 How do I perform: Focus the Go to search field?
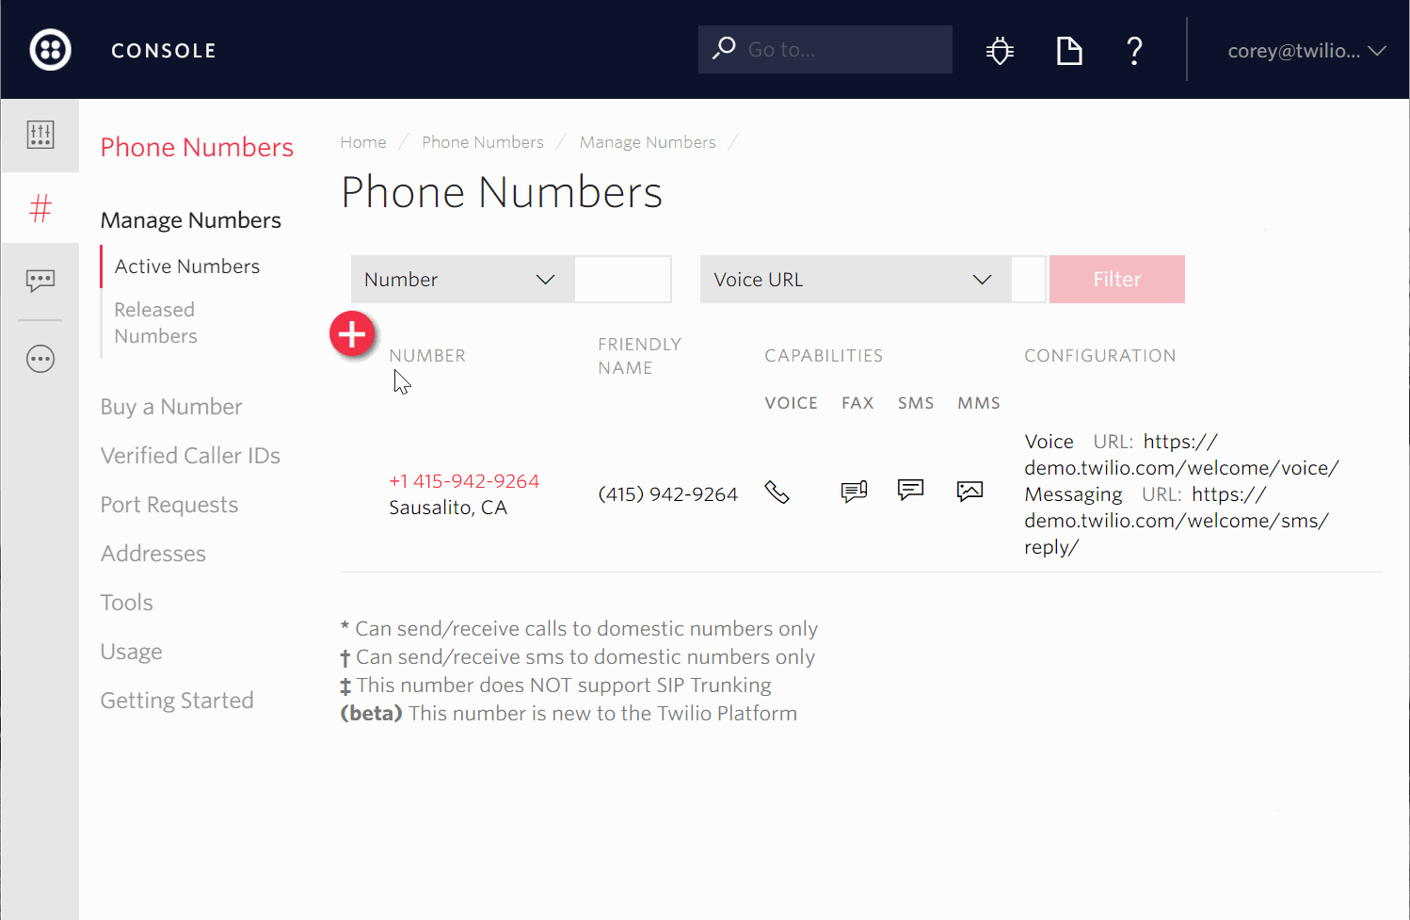click(825, 49)
